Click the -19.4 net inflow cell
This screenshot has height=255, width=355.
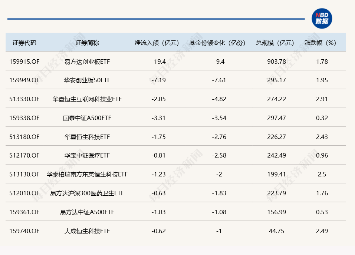[159, 62]
